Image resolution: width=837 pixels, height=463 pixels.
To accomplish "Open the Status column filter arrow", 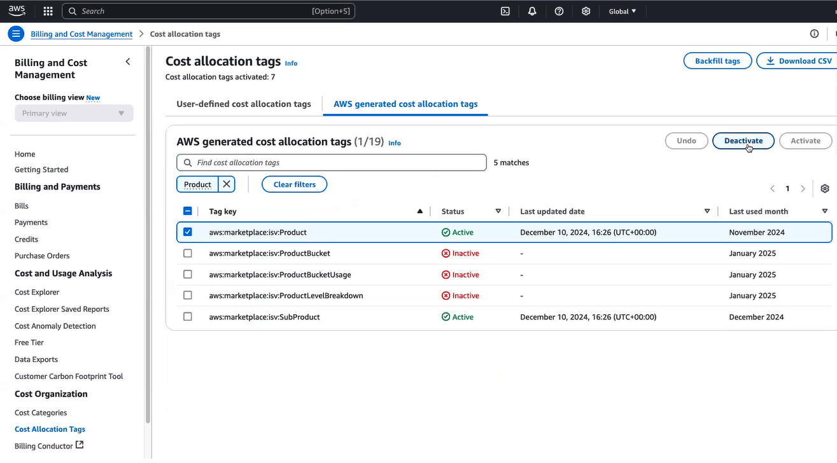I will pyautogui.click(x=498, y=211).
